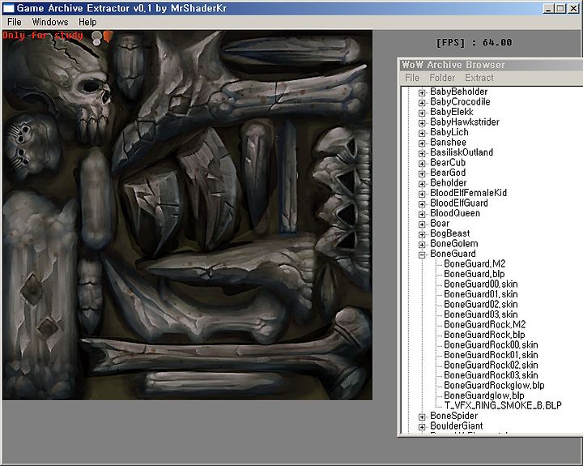Screen dimensions: 583x466
Task: Maximize the Game Archive Extractor window
Action: [x=560, y=8]
